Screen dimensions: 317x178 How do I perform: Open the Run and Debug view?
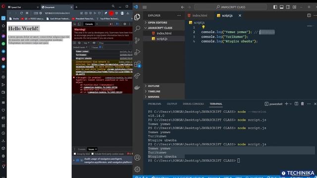pyautogui.click(x=137, y=52)
